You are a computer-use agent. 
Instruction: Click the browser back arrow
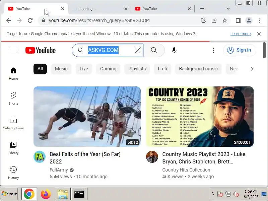[x=9, y=20]
